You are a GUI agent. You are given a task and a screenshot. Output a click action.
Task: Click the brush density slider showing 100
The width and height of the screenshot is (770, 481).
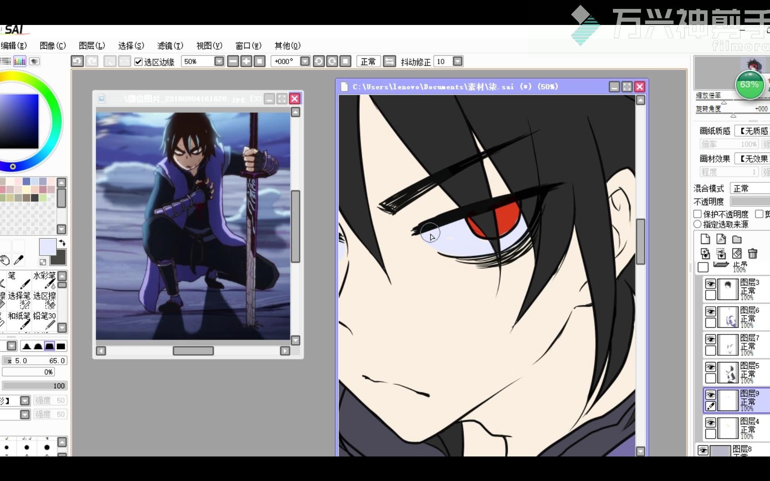tap(35, 386)
